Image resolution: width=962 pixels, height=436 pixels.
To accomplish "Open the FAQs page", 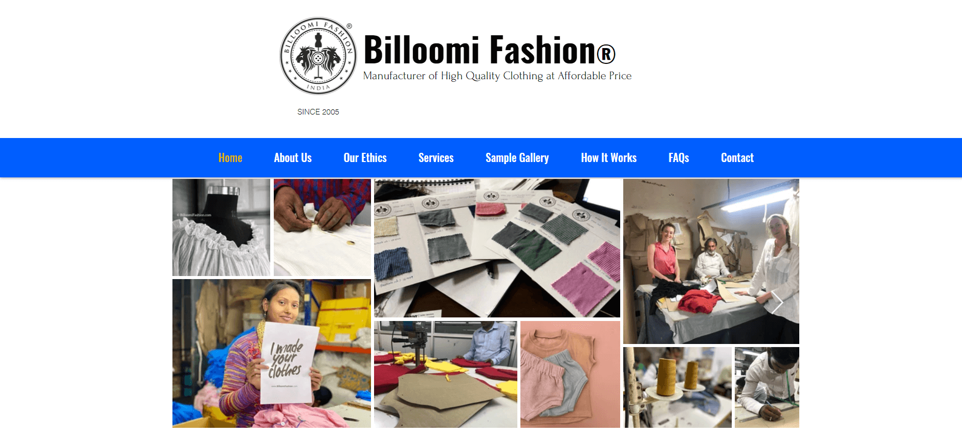I will [679, 158].
